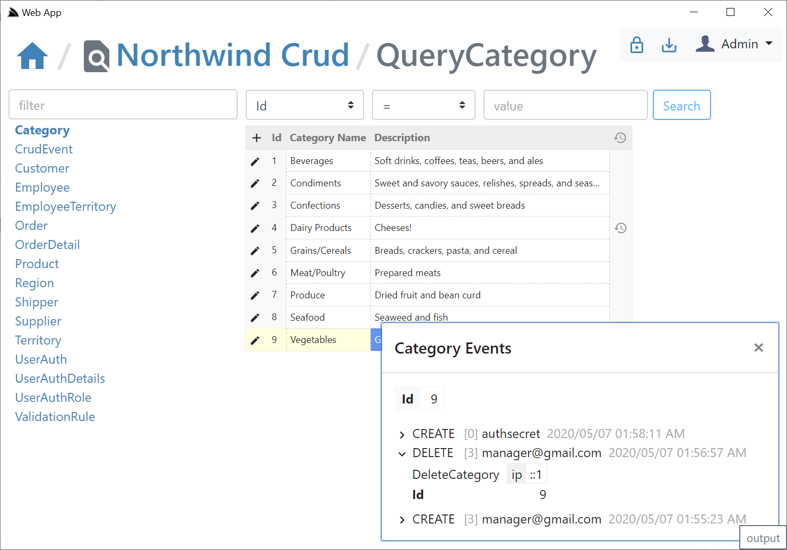787x550 pixels.
Task: Select the 'Prepared meats' description cell
Action: [490, 273]
